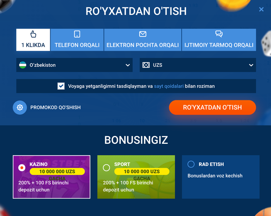Click the pointing hand 1 Klikda icon

pyautogui.click(x=33, y=34)
